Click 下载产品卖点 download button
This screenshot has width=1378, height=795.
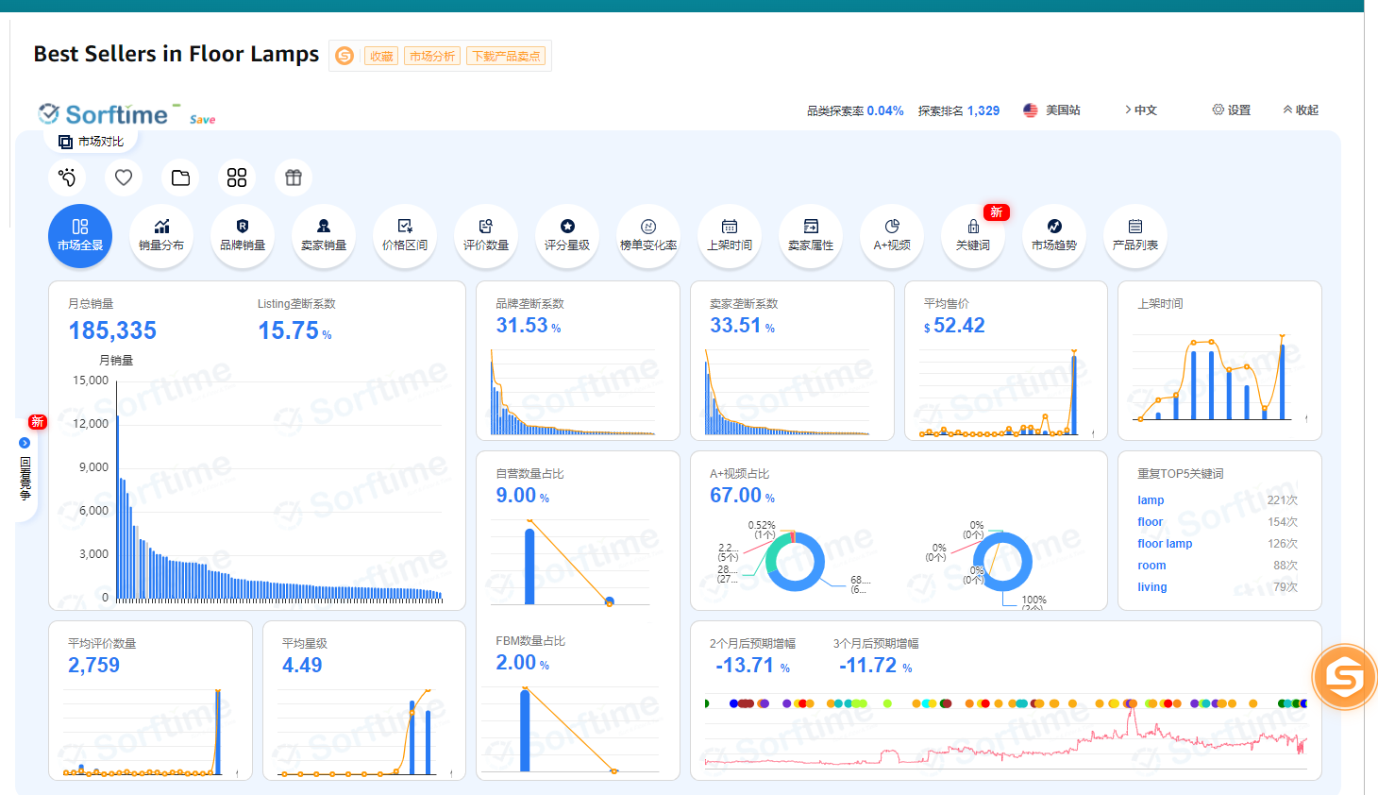[506, 57]
